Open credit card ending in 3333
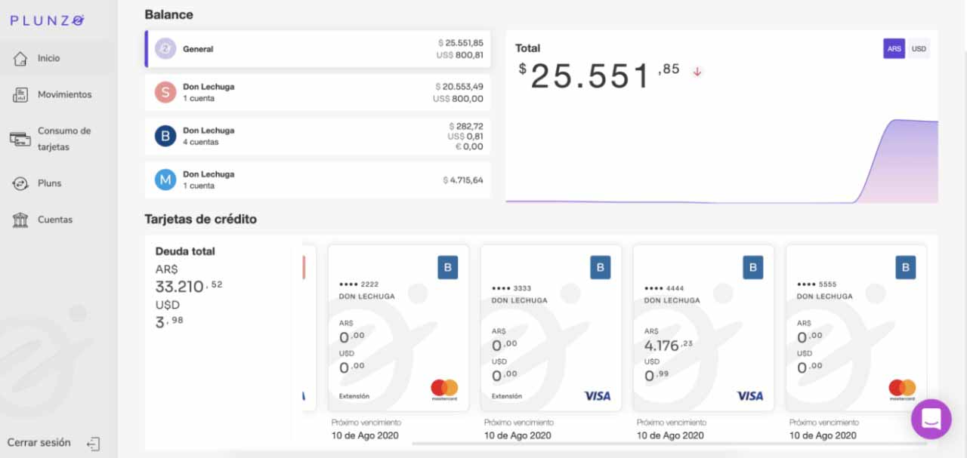This screenshot has width=967, height=458. point(550,327)
